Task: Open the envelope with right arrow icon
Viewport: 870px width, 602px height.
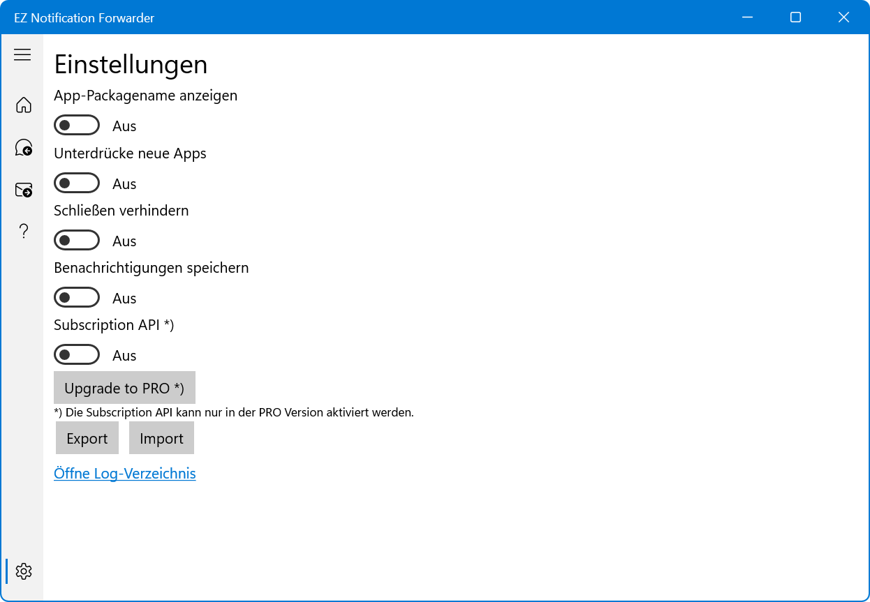Action: point(24,190)
